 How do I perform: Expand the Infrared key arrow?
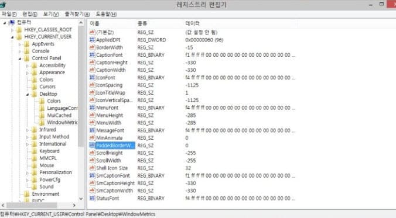click(28, 130)
